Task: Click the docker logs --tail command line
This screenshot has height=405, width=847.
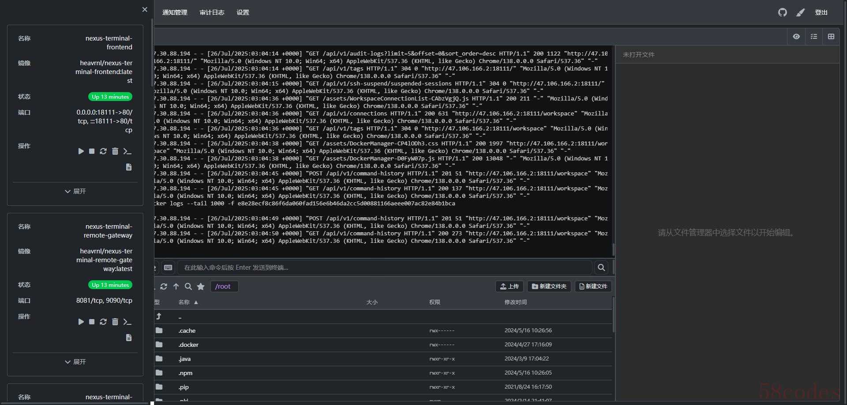Action: click(x=305, y=204)
